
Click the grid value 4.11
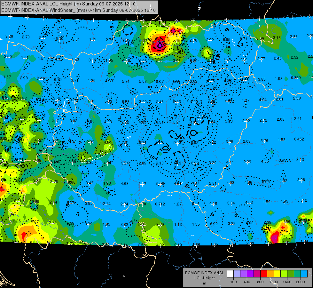click(230, 162)
